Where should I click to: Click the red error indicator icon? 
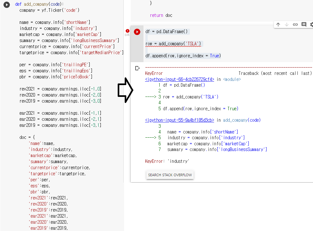tap(127, 31)
